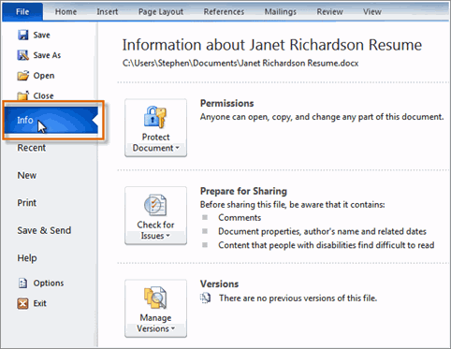This screenshot has width=451, height=349.
Task: Click the Save As icon
Action: (x=22, y=55)
